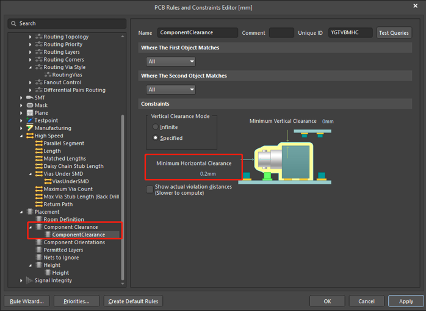Collapse the Routing Via Style node
The image size is (426, 312).
(x=30, y=67)
